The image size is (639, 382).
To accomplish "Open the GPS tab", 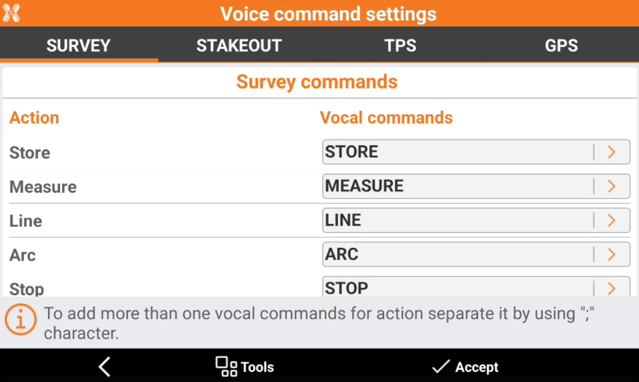I will [x=561, y=46].
